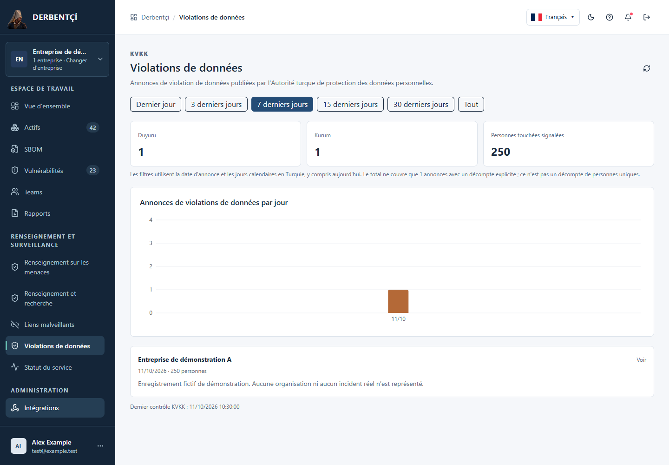Expand the Entreprise de dé... company switcher

pos(57,60)
